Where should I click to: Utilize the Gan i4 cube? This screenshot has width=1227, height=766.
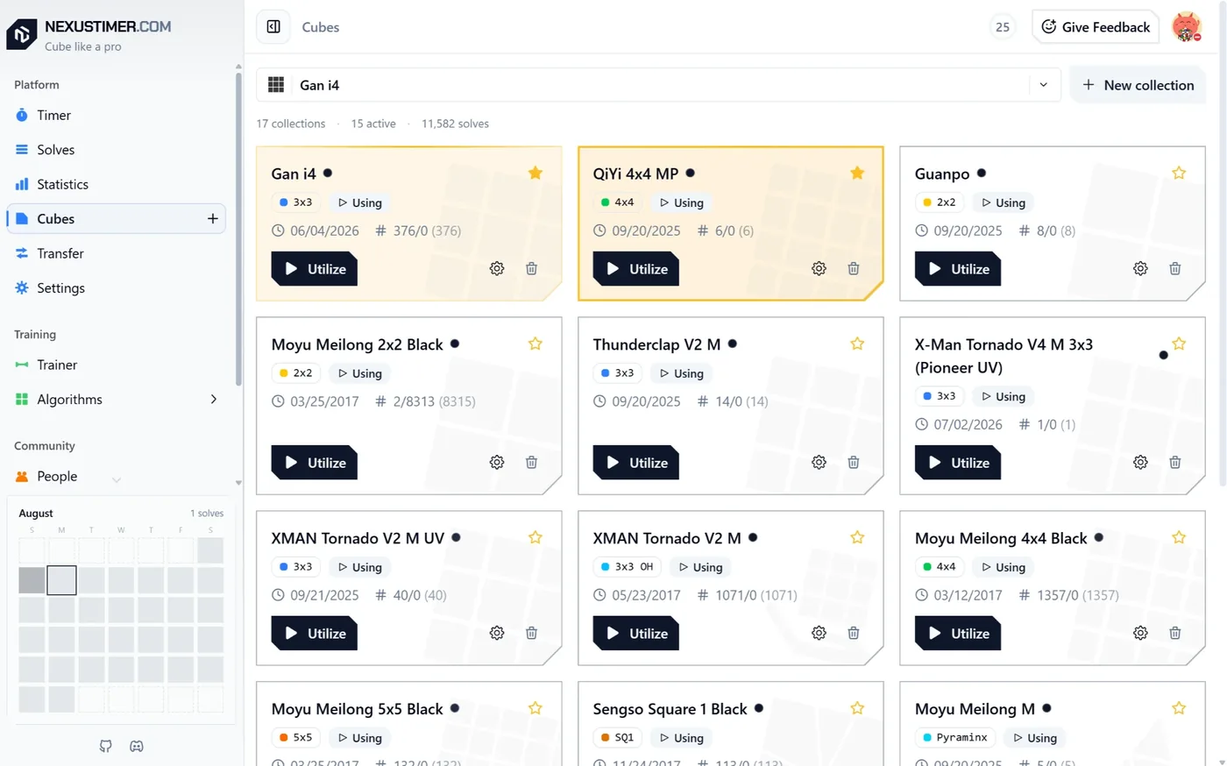point(315,269)
